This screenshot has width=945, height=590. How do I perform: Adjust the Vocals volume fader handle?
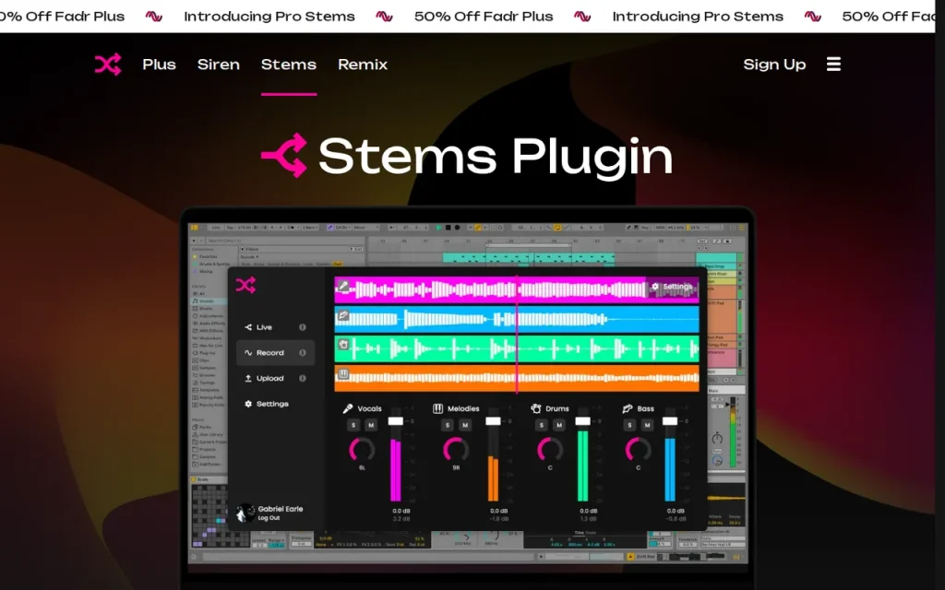tap(395, 420)
